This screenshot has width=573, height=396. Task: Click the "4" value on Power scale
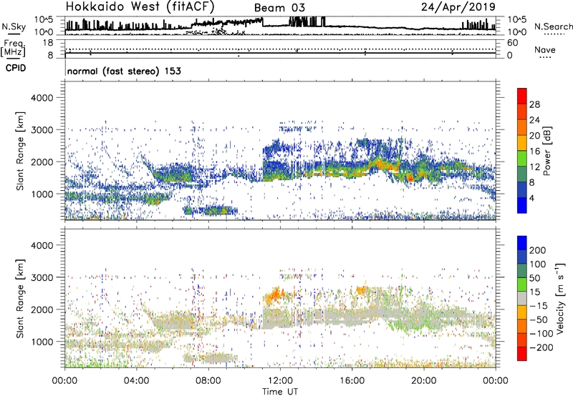[531, 198]
